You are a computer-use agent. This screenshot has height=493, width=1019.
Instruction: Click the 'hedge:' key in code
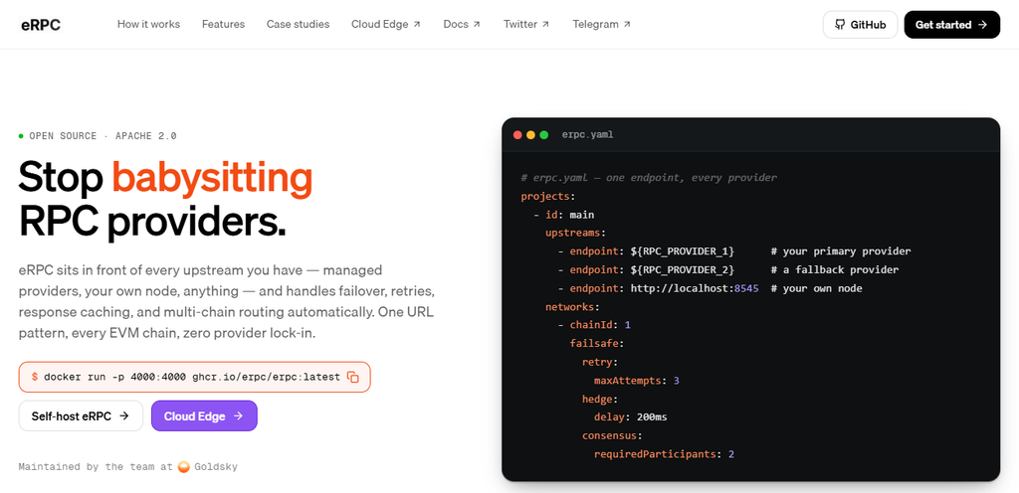(x=600, y=399)
